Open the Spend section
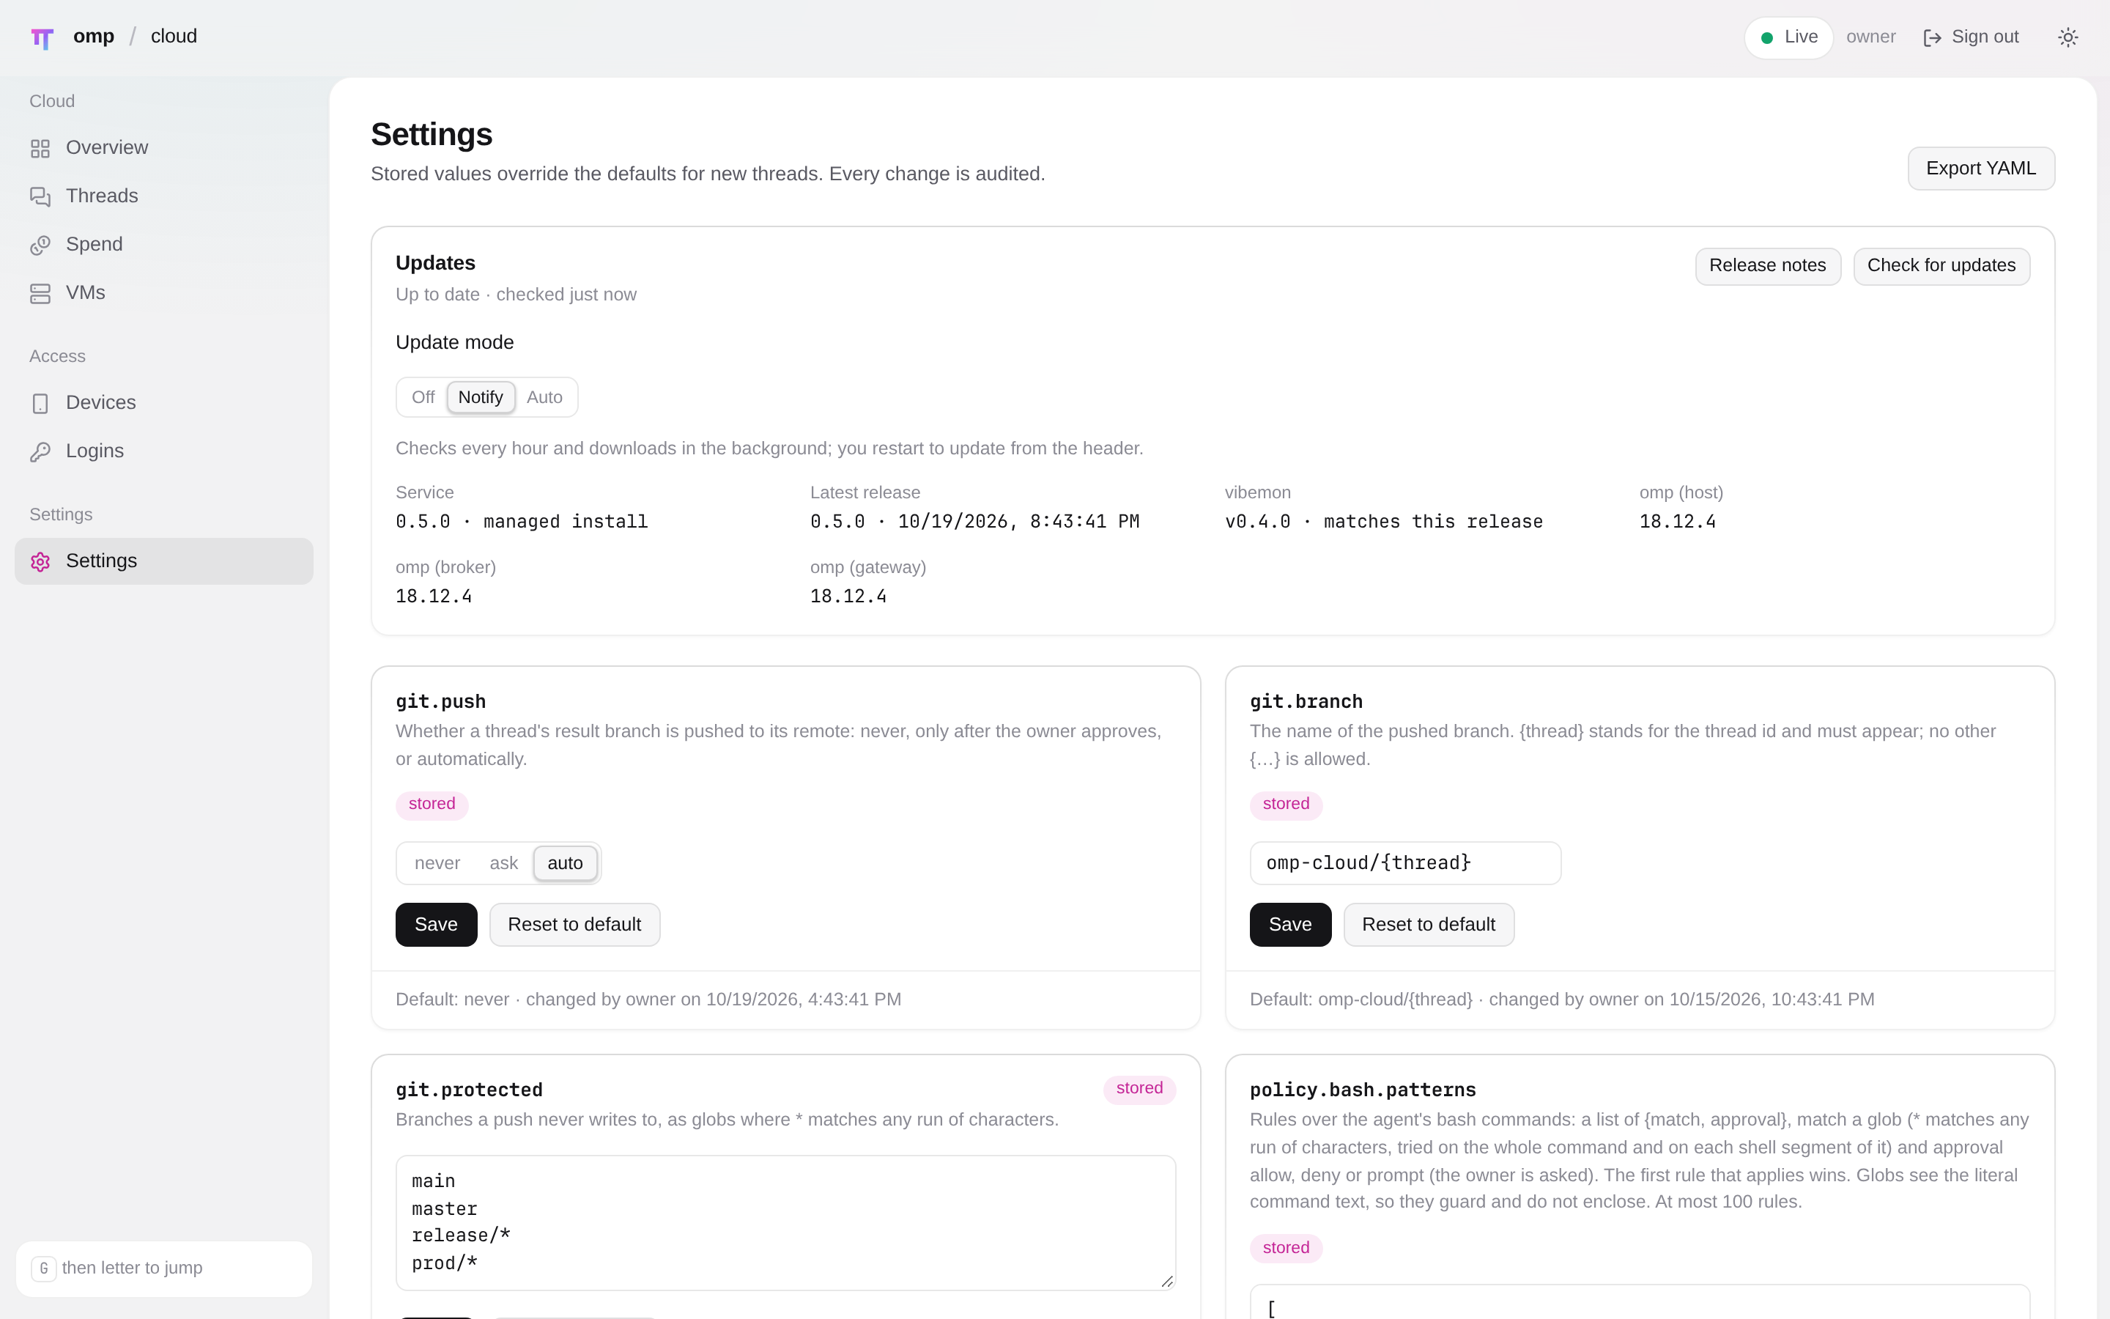 [x=164, y=245]
